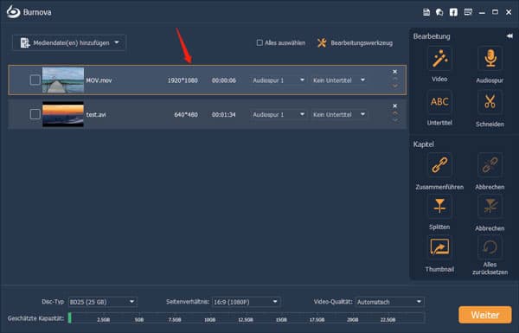519x333 pixels.
Task: Open Seitenverhältnis 16:9 dropdown
Action: [246, 302]
